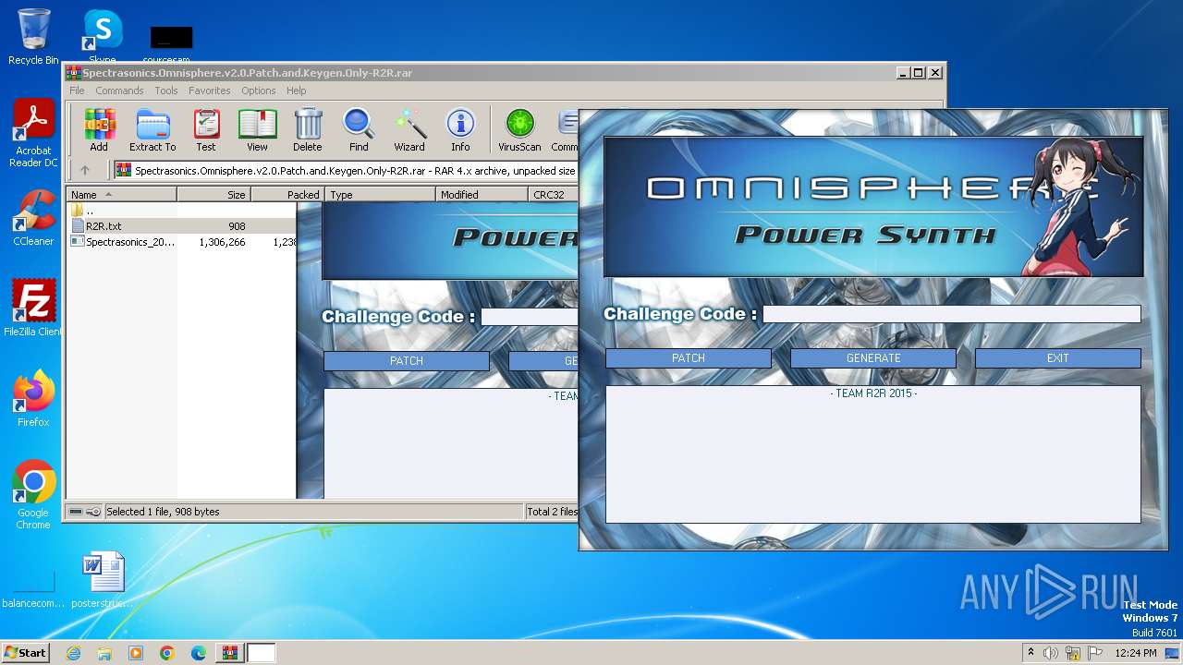The image size is (1183, 665).
Task: Click Challenge Code input in front window
Action: tap(952, 314)
